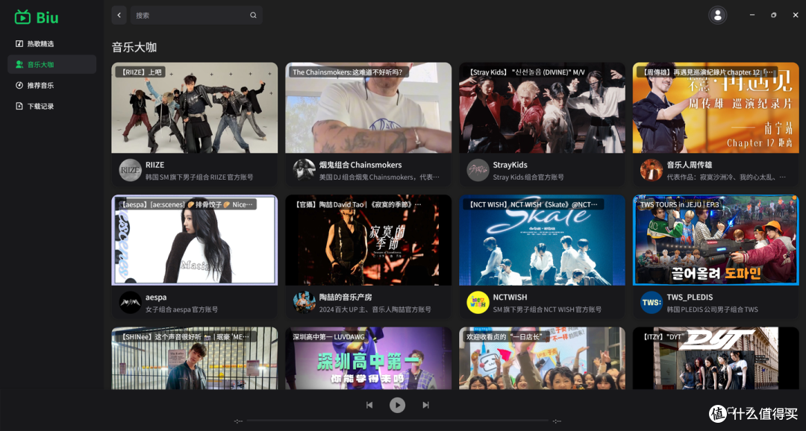The width and height of the screenshot is (806, 431).
Task: Select 音乐大咖 in the sidebar
Action: [51, 64]
